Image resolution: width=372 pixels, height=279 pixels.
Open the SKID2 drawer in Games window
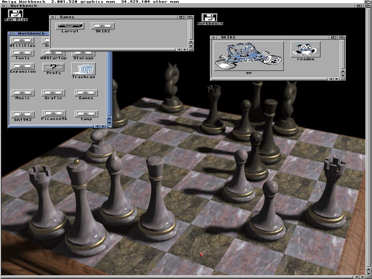(x=102, y=26)
